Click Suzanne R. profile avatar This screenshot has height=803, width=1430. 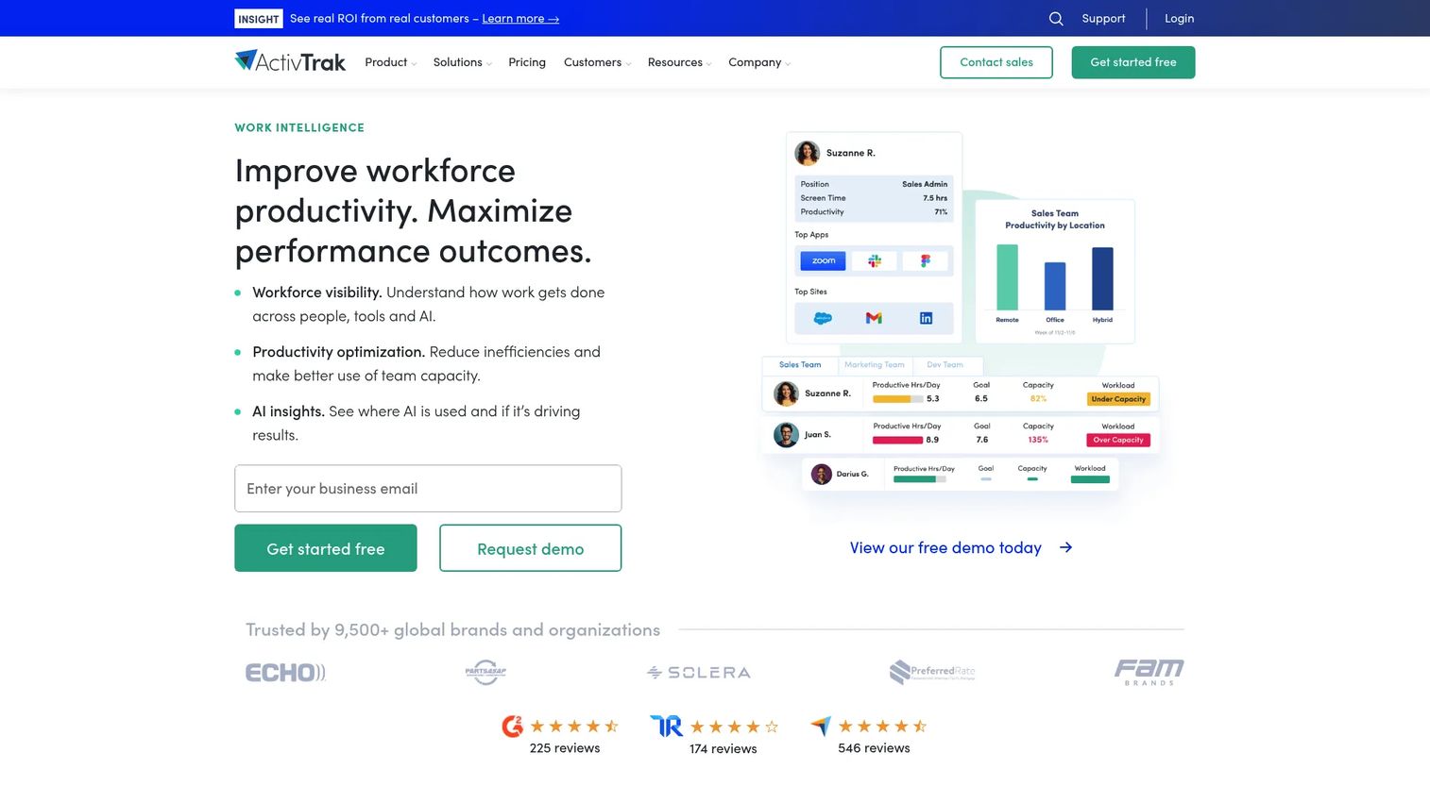[x=807, y=153]
